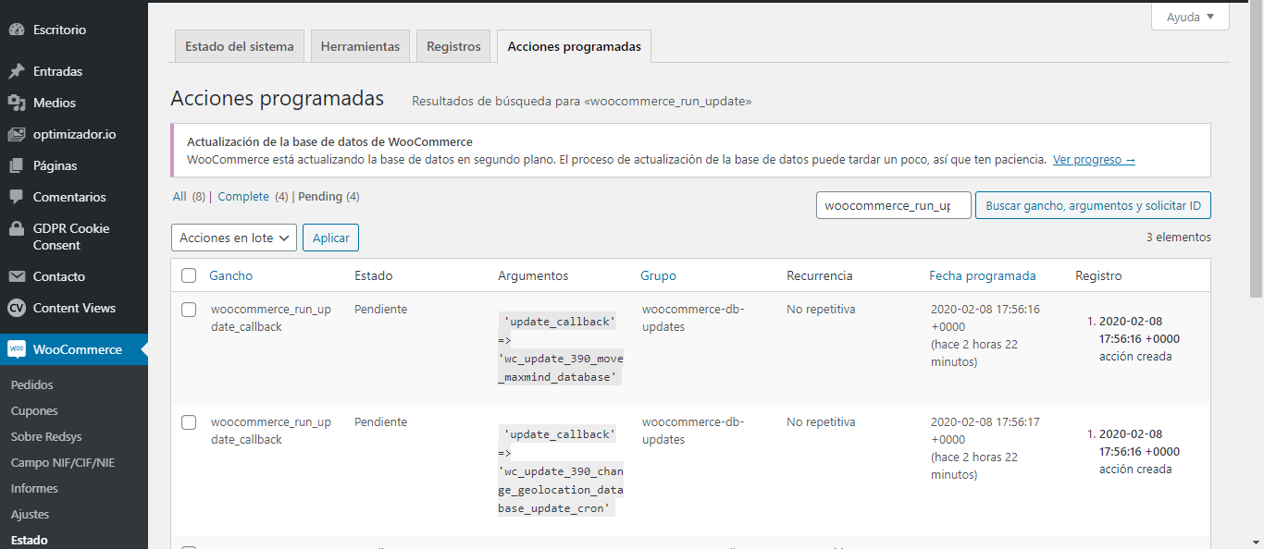1264x549 pixels.
Task: Click the Entradas pushpin icon
Action: (x=17, y=71)
